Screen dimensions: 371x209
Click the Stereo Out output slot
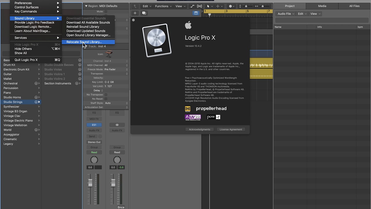point(94,142)
